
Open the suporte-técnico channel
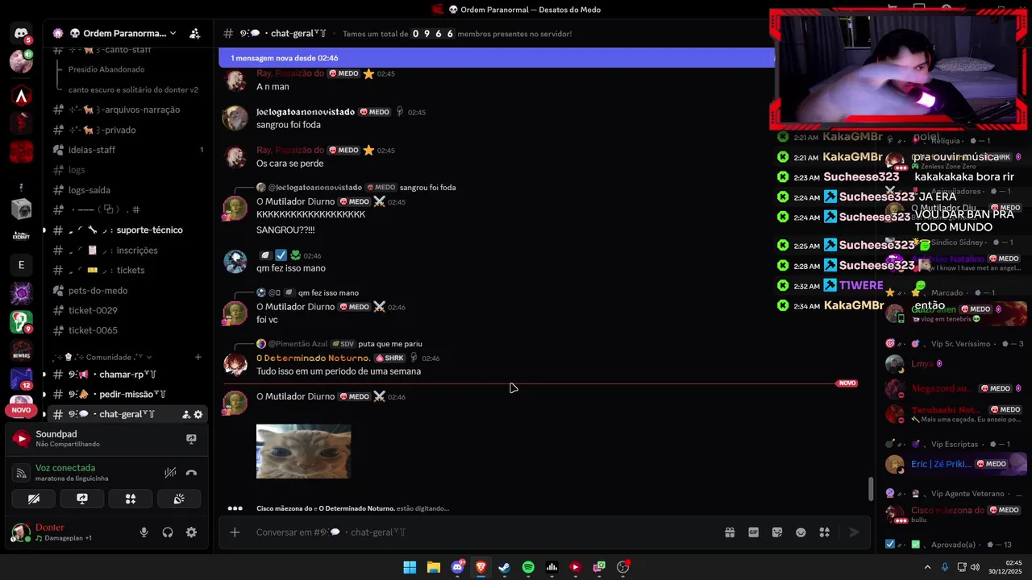tap(127, 230)
